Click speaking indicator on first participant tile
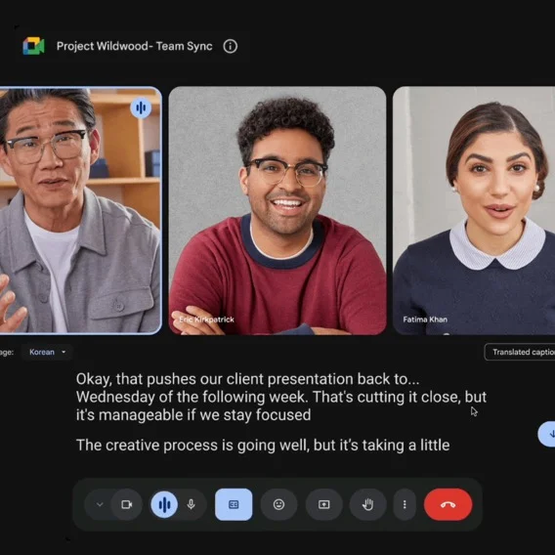Image resolution: width=555 pixels, height=555 pixels. (141, 107)
